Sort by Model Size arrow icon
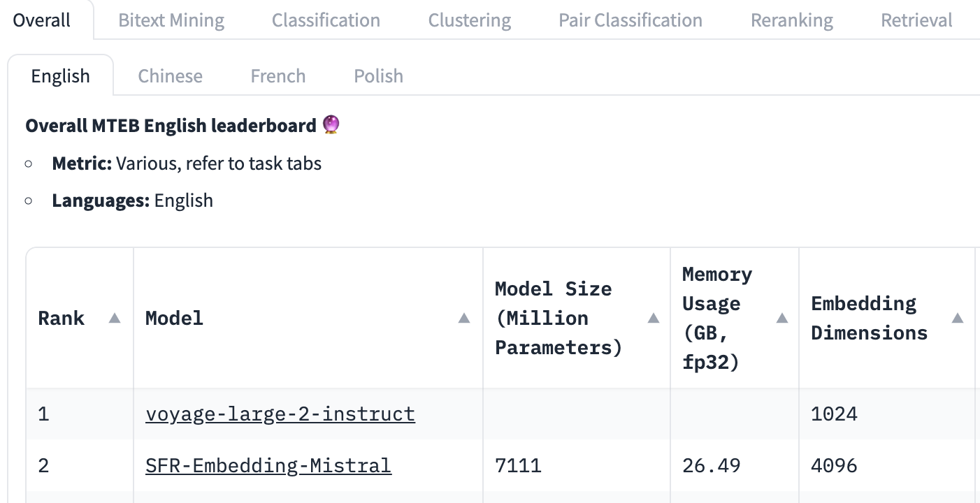The width and height of the screenshot is (980, 503). [x=654, y=319]
